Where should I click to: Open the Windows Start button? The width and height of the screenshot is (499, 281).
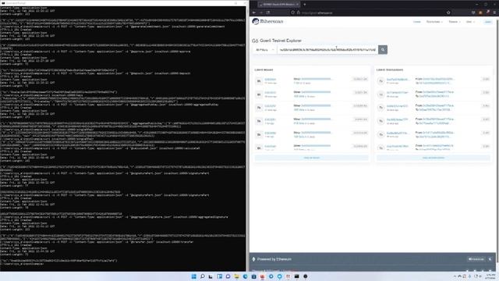pyautogui.click(x=194, y=276)
